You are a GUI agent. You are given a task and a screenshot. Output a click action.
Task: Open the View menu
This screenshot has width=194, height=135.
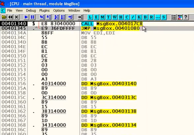[x=19, y=11]
